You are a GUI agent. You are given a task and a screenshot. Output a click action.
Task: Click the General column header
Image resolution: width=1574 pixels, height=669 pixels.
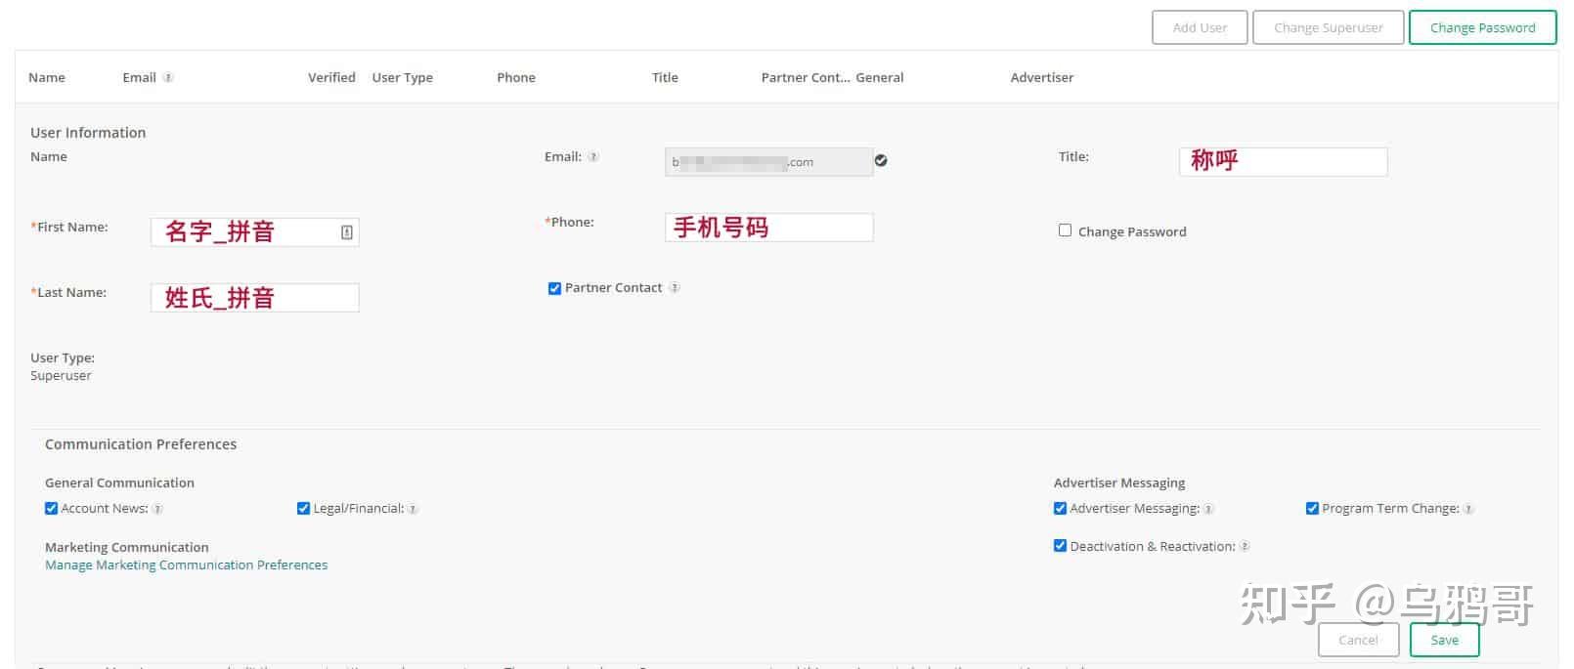880,77
